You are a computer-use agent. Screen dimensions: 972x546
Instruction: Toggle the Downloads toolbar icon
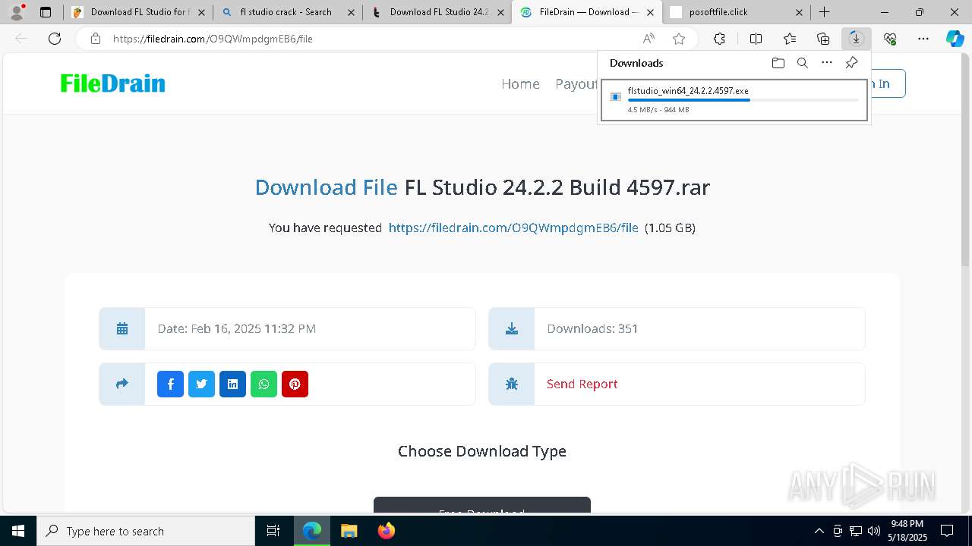click(x=856, y=39)
